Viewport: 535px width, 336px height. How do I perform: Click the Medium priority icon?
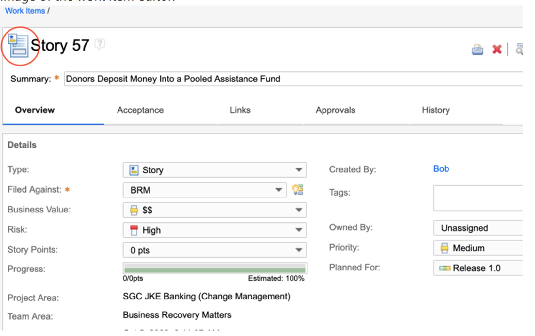tap(444, 248)
